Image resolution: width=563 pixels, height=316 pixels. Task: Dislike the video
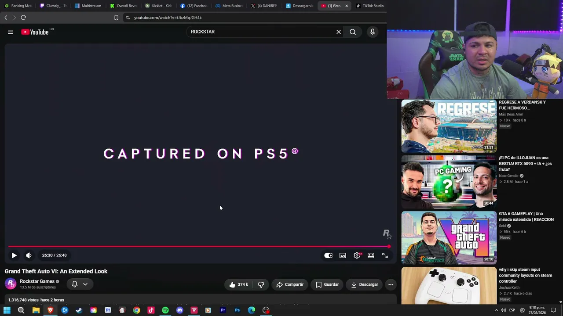point(261,284)
